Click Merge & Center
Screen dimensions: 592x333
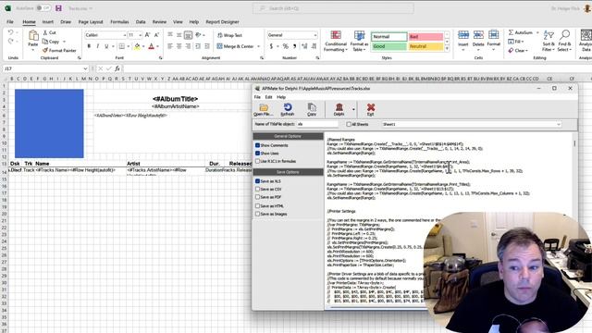[x=236, y=46]
